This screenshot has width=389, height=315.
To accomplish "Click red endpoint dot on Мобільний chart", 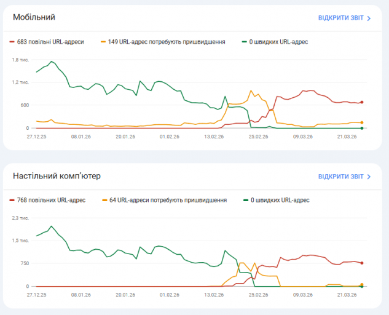I will [362, 102].
